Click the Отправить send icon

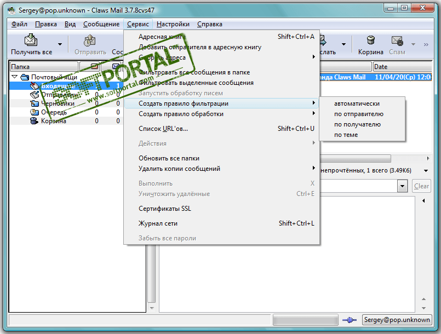pos(90,41)
